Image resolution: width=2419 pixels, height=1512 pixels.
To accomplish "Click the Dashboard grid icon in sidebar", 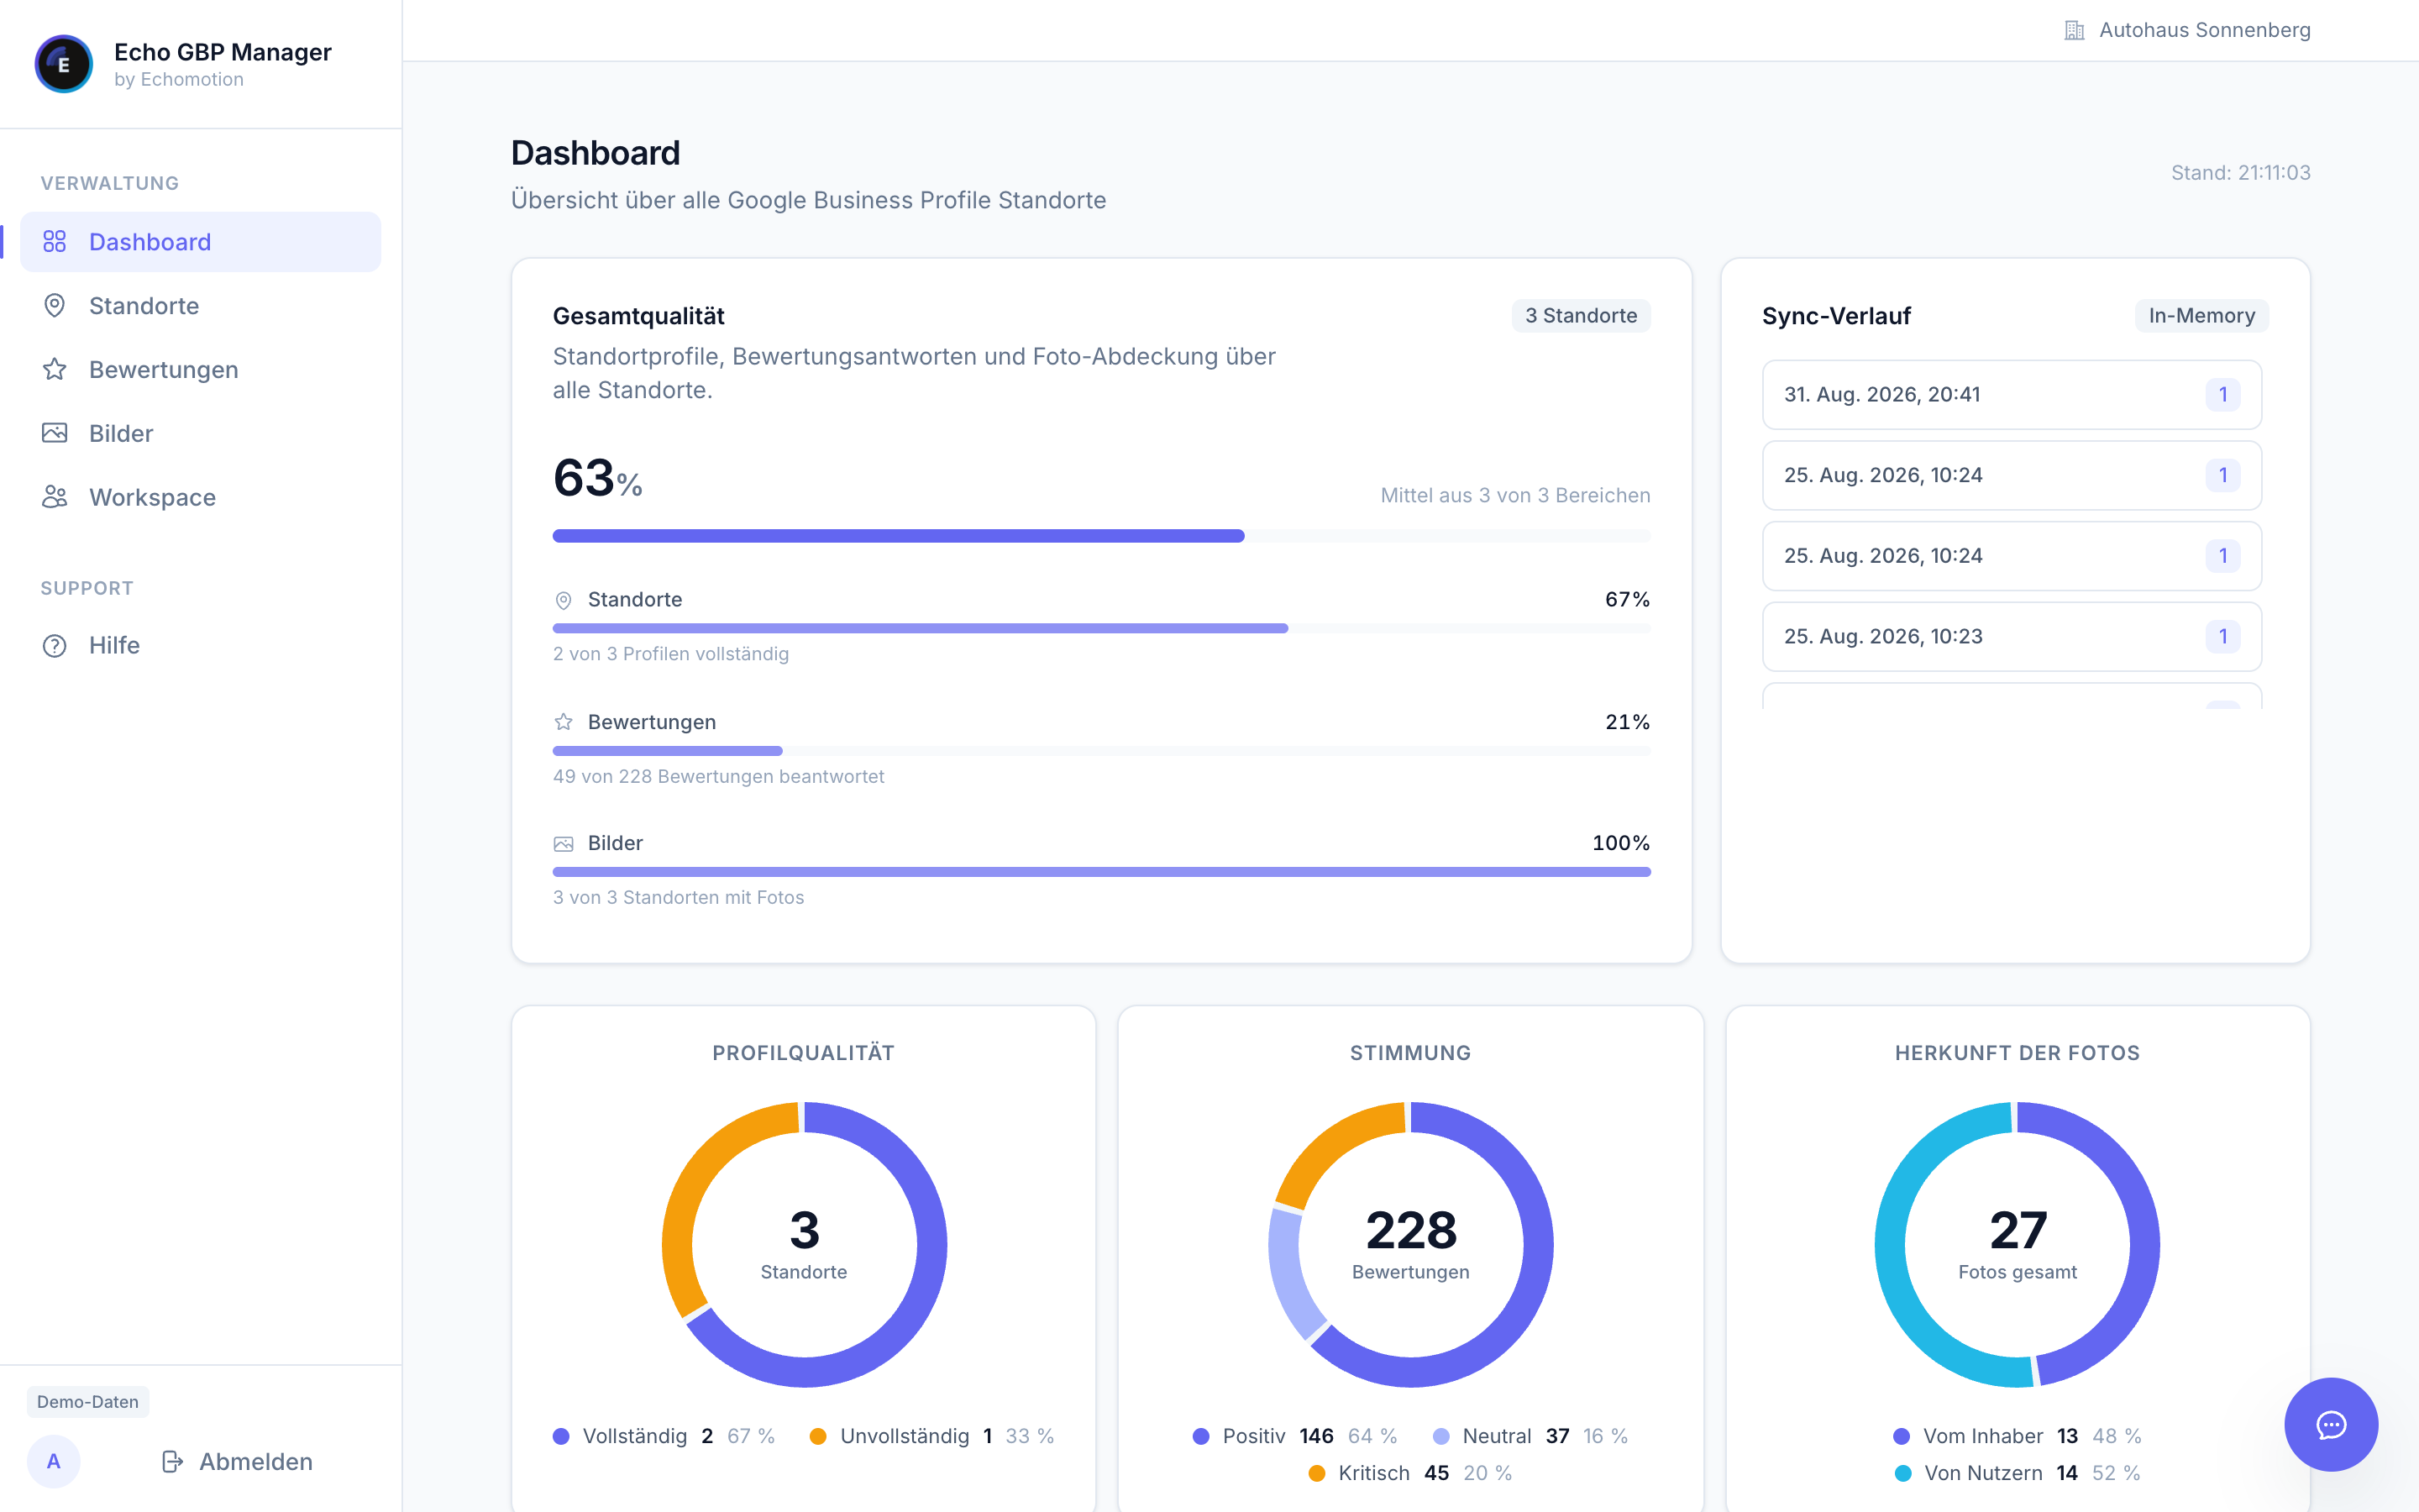I will (x=54, y=242).
